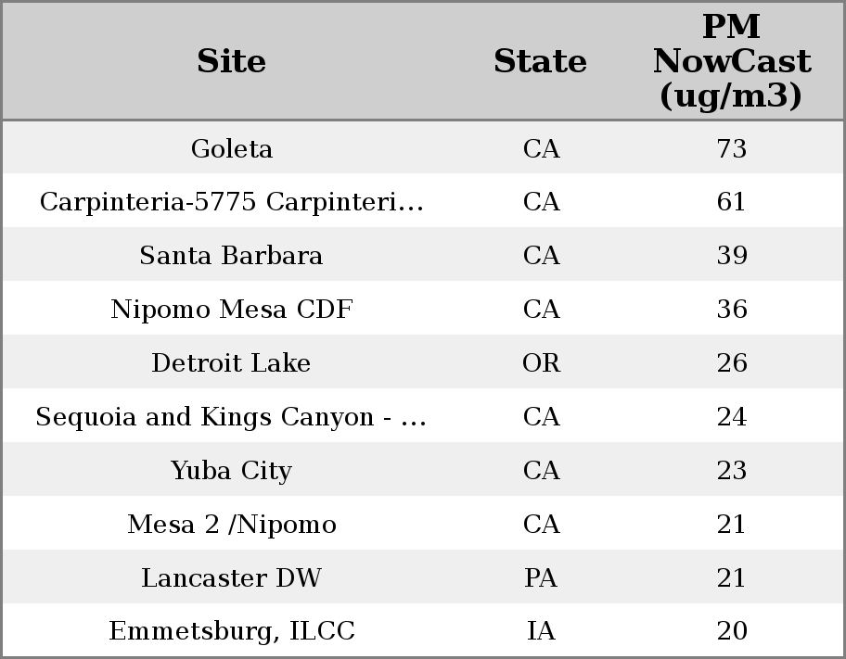Click the IA state cell
Viewport: 846px width, 659px height.
[541, 631]
